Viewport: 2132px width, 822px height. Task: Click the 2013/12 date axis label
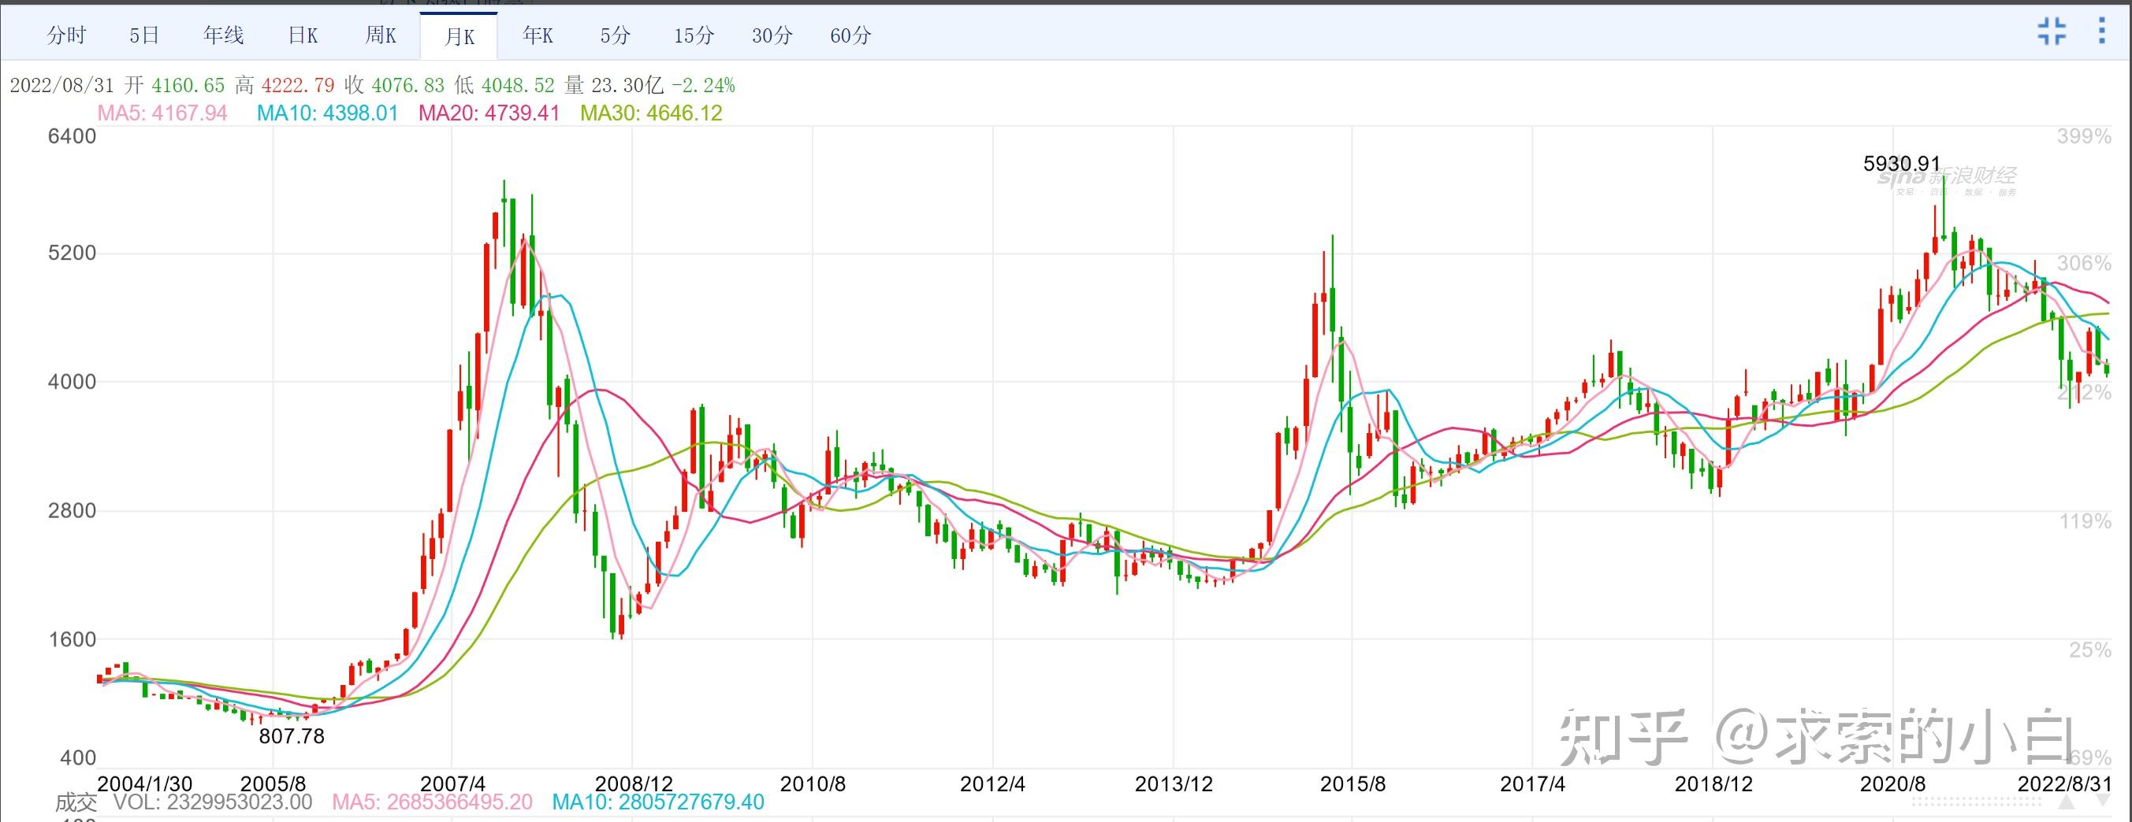[1174, 784]
